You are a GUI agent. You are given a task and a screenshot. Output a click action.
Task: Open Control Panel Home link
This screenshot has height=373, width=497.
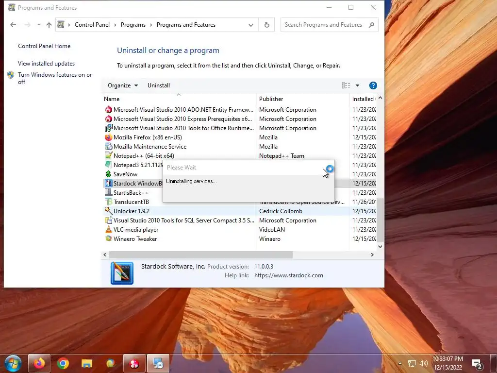pos(44,46)
